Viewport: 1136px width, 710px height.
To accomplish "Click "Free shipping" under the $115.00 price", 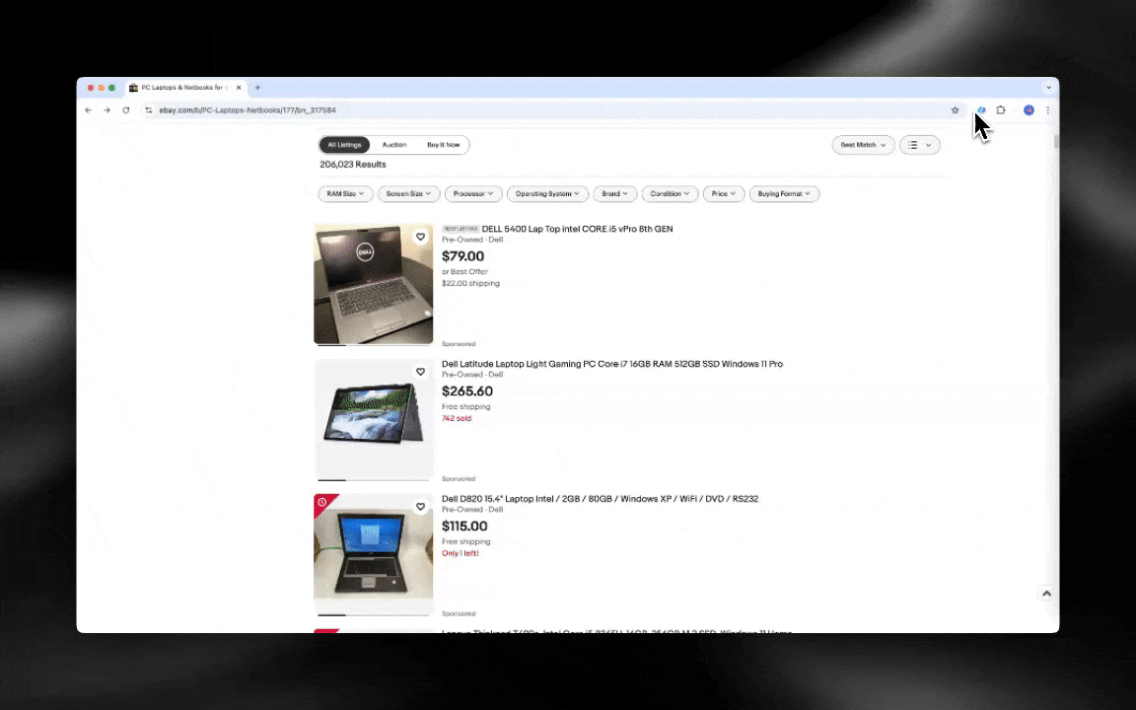I will point(465,541).
